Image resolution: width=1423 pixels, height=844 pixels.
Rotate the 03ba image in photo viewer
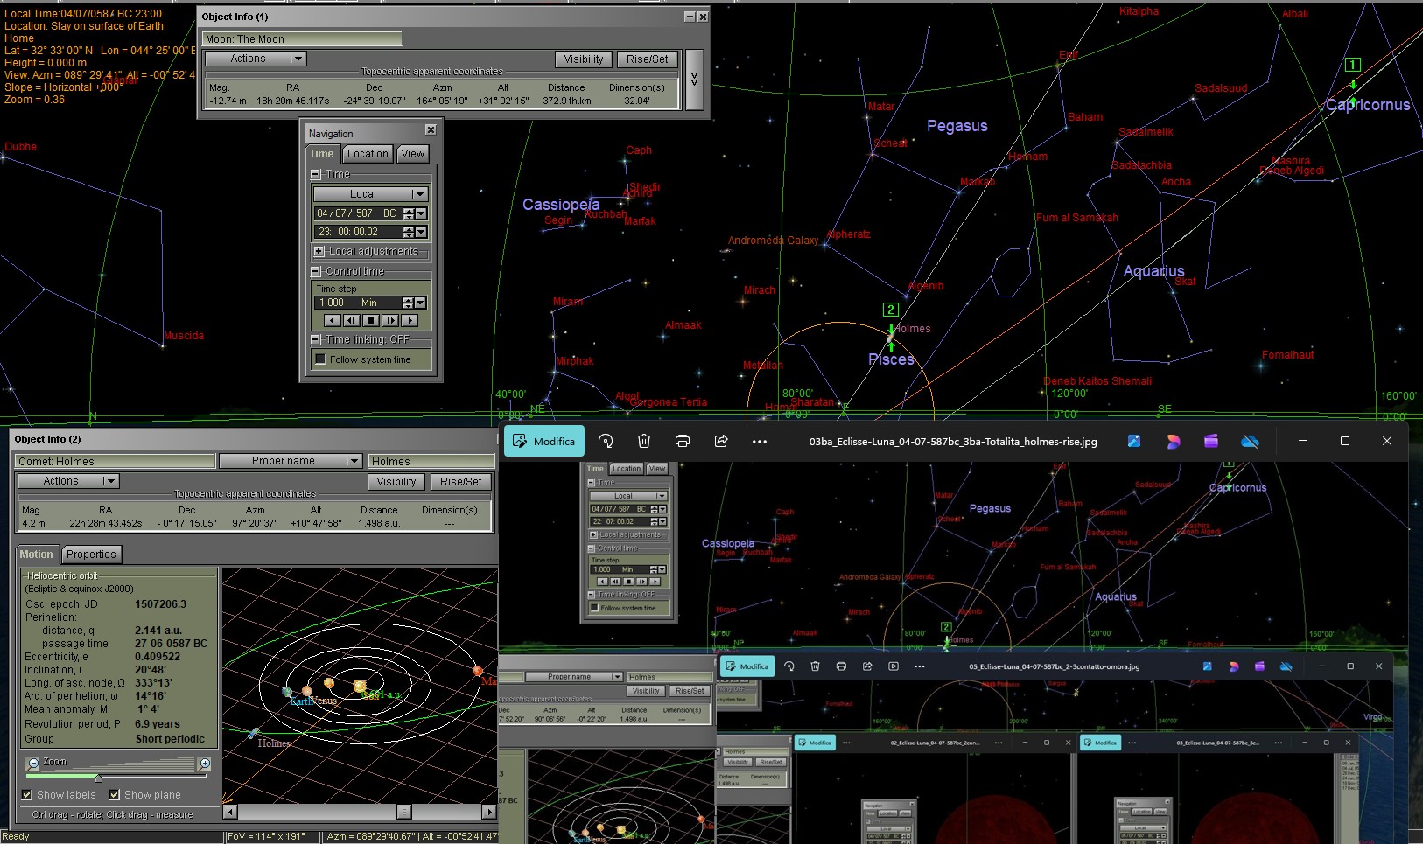coord(606,442)
